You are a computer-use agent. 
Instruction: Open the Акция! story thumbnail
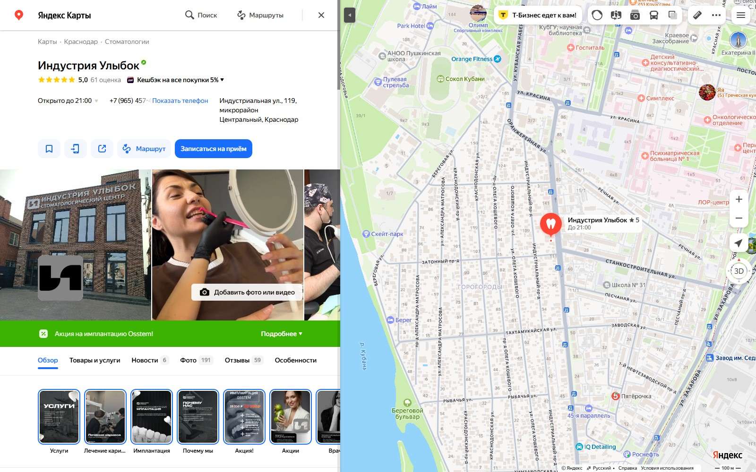(x=244, y=417)
